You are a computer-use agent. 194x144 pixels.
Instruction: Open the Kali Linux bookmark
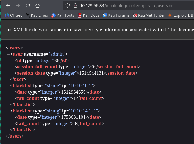point(37,15)
